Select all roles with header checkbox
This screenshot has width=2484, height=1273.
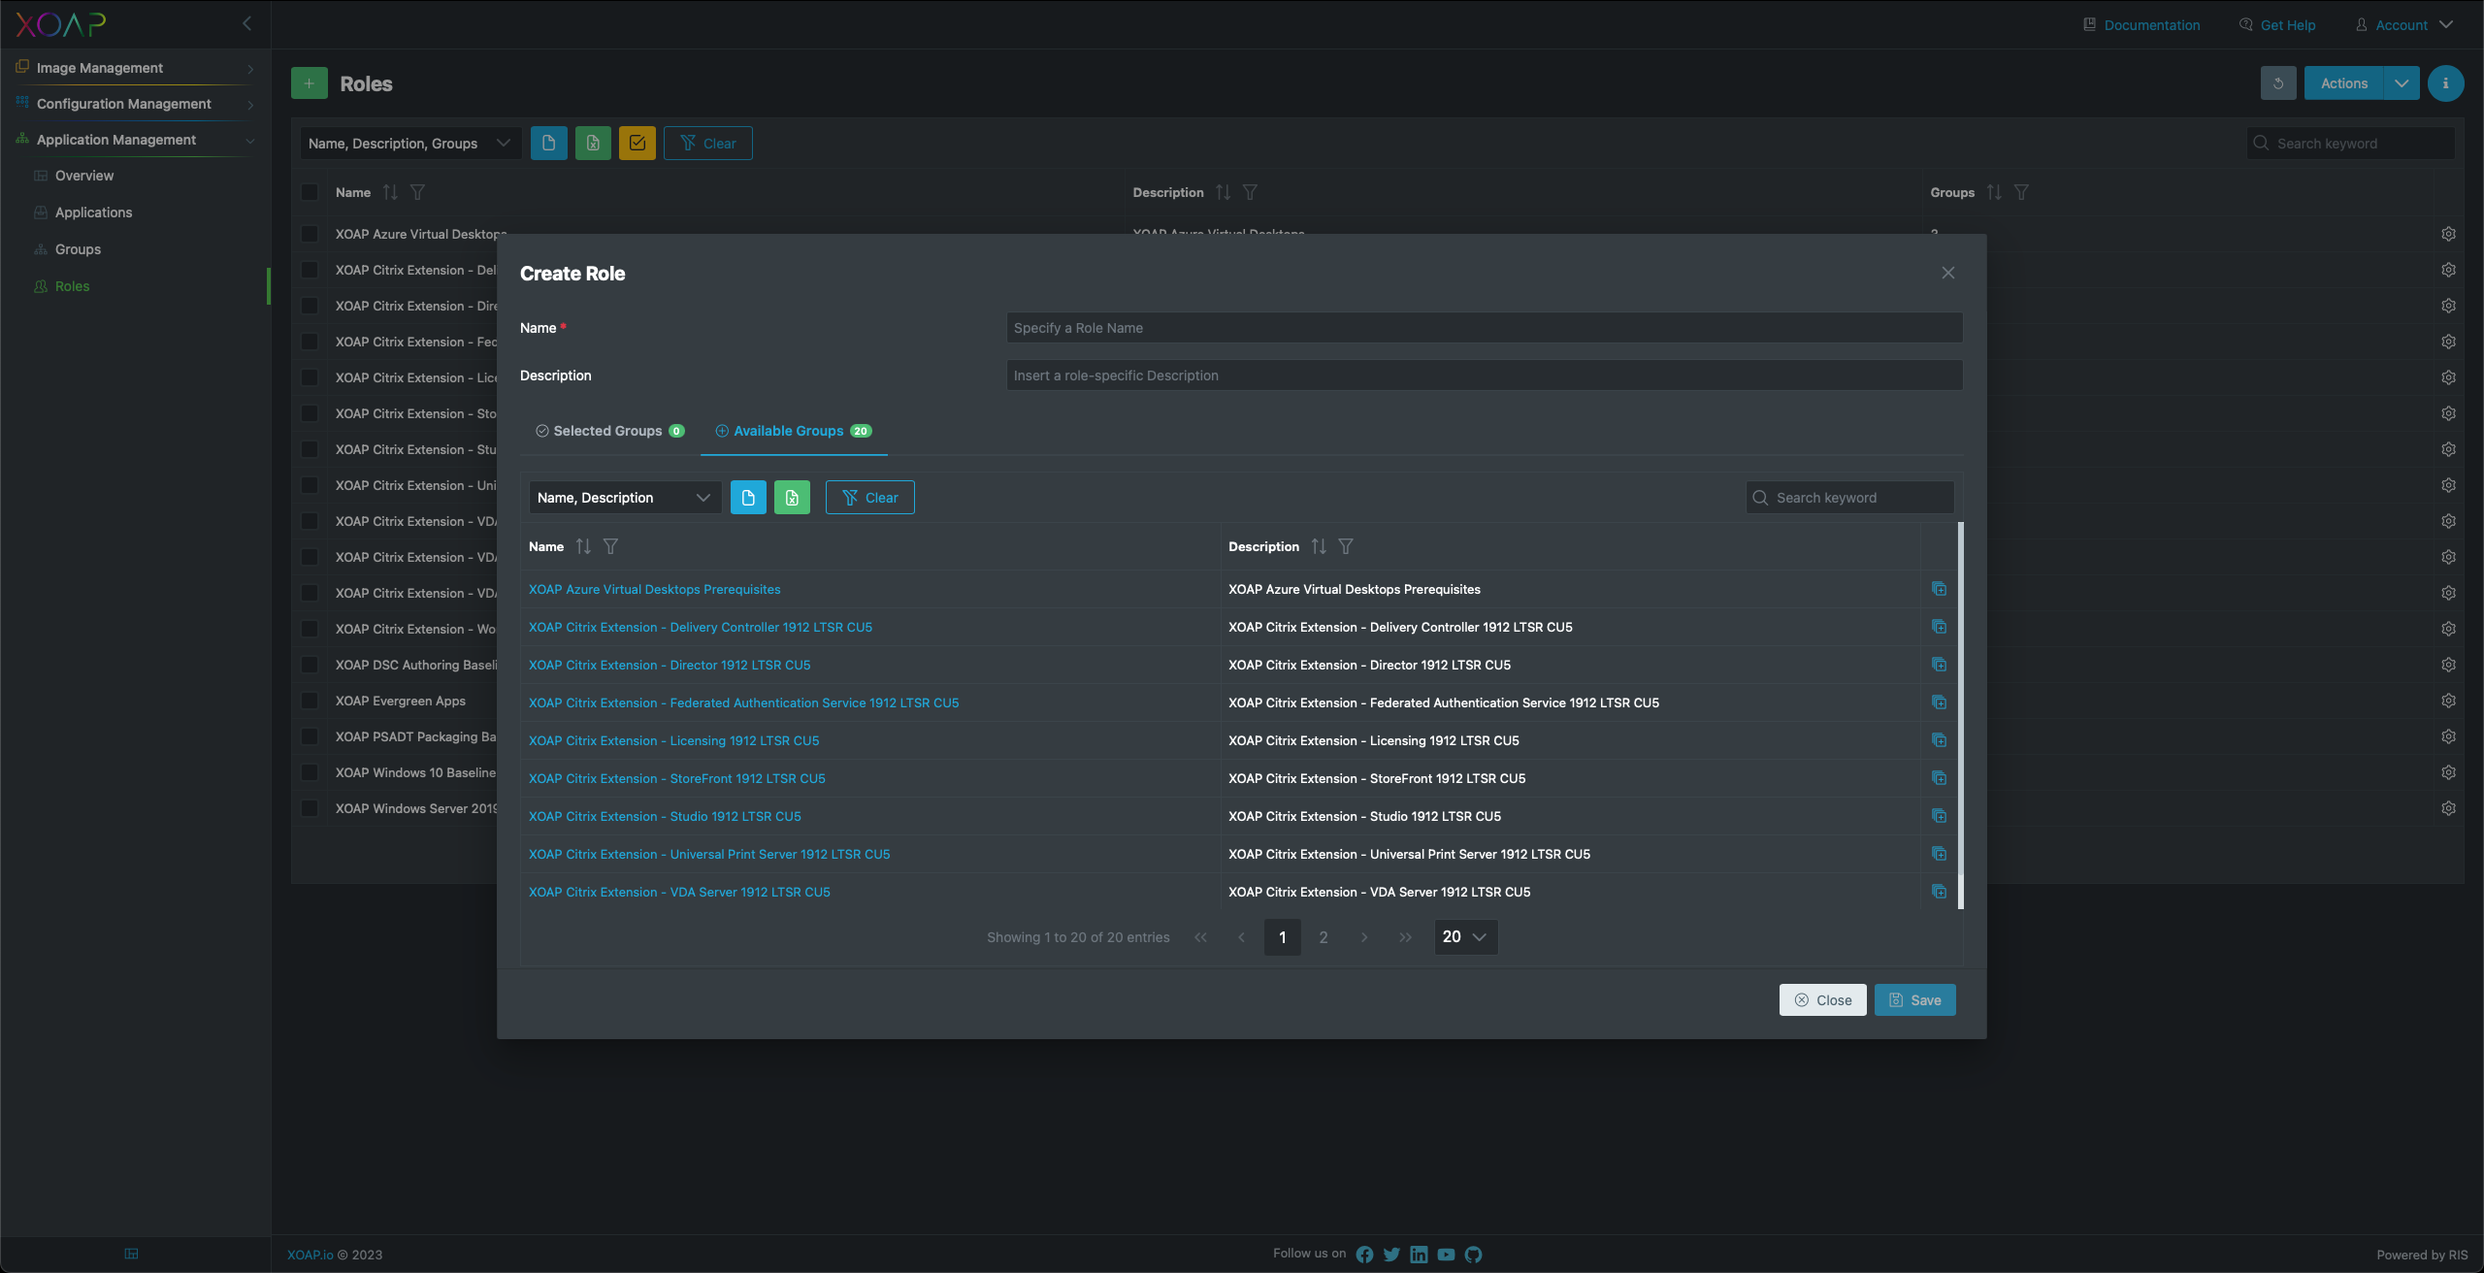[310, 192]
